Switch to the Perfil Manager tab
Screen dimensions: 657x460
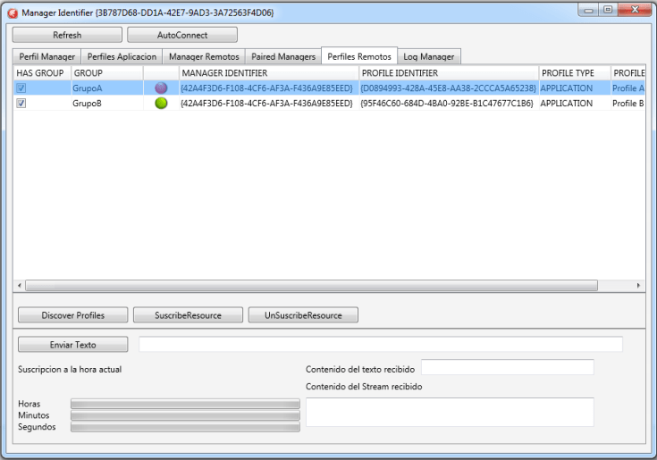point(47,56)
